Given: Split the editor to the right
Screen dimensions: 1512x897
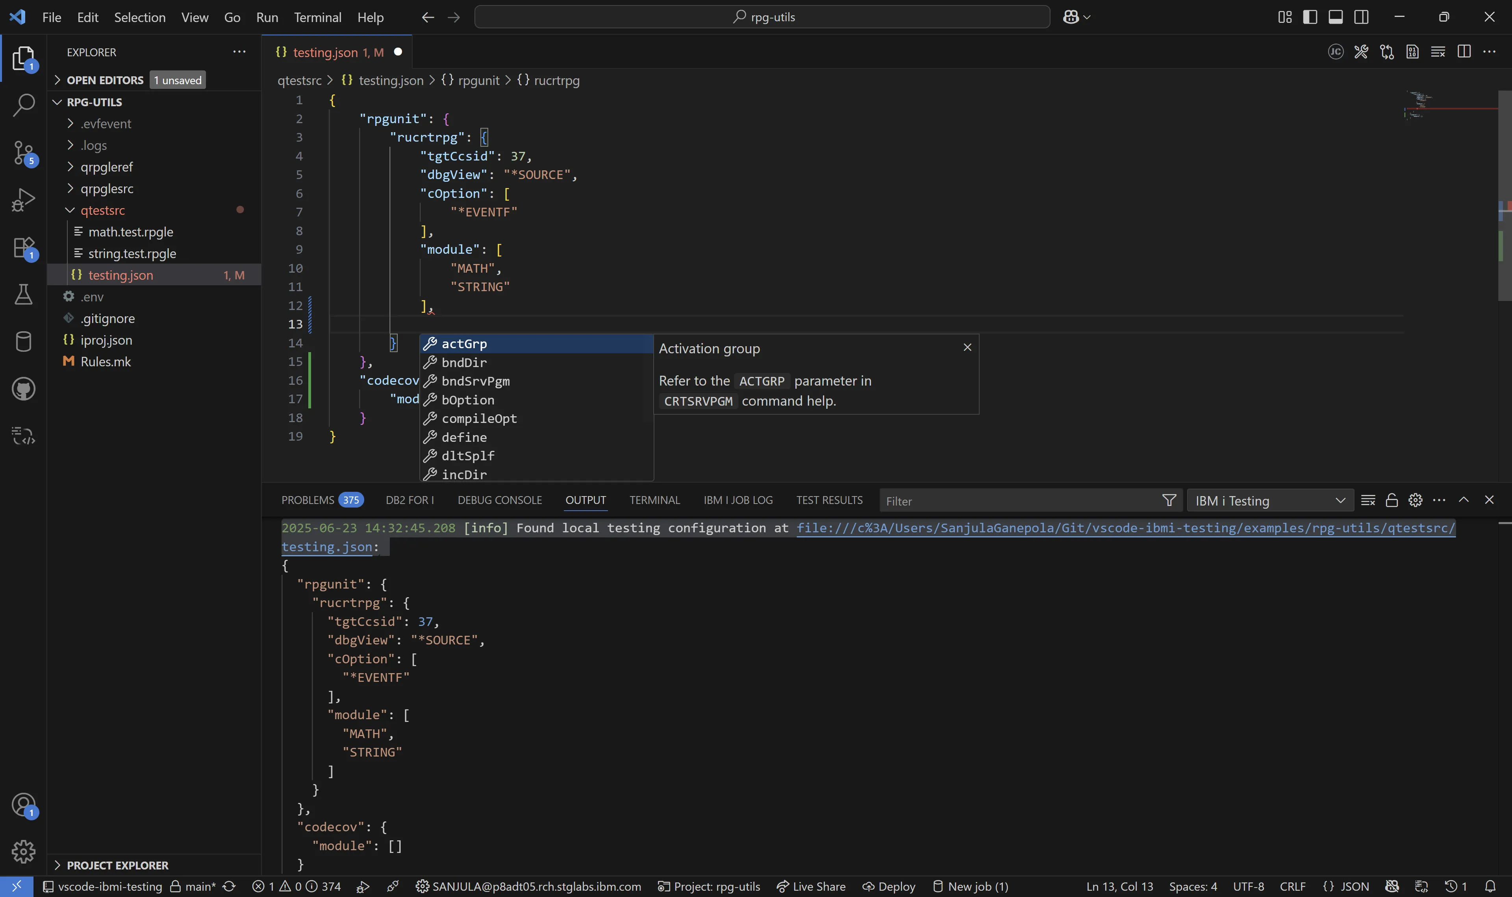Looking at the screenshot, I should click(1464, 52).
